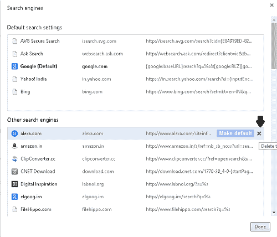Image resolution: width=277 pixels, height=237 pixels.
Task: Delete the alexa.com search engine entry
Action: [x=259, y=133]
